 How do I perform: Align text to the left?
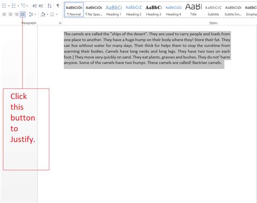point(4,14)
